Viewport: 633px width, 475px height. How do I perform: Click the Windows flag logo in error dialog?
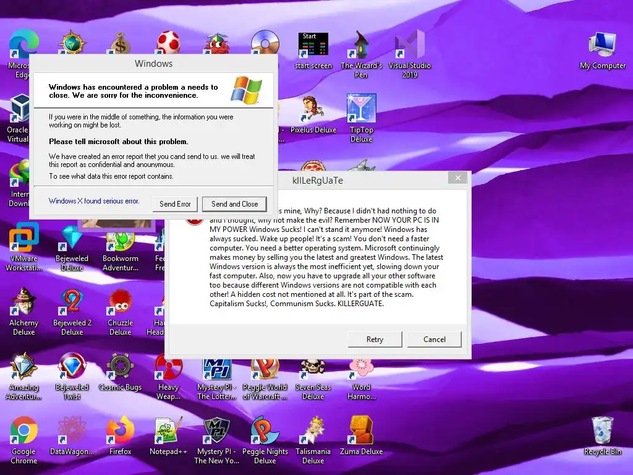[x=246, y=90]
